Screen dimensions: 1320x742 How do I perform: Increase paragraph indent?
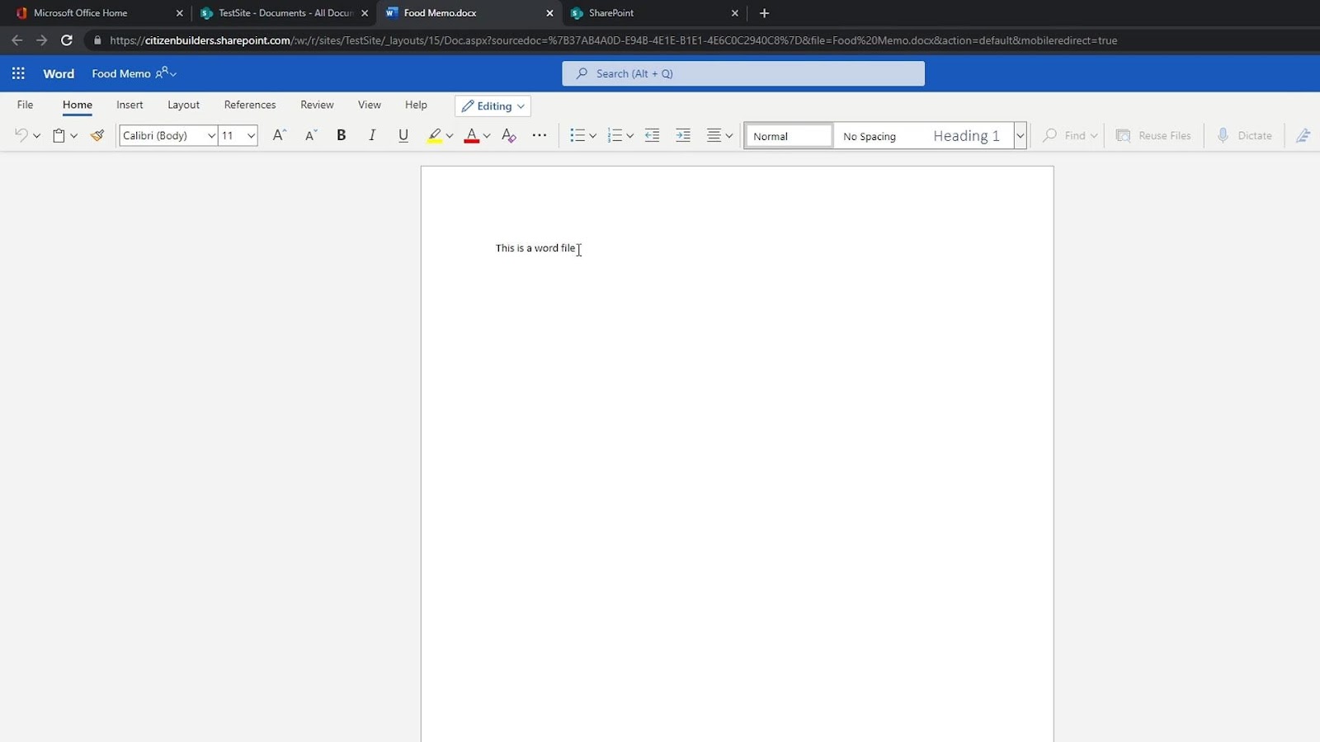683,135
